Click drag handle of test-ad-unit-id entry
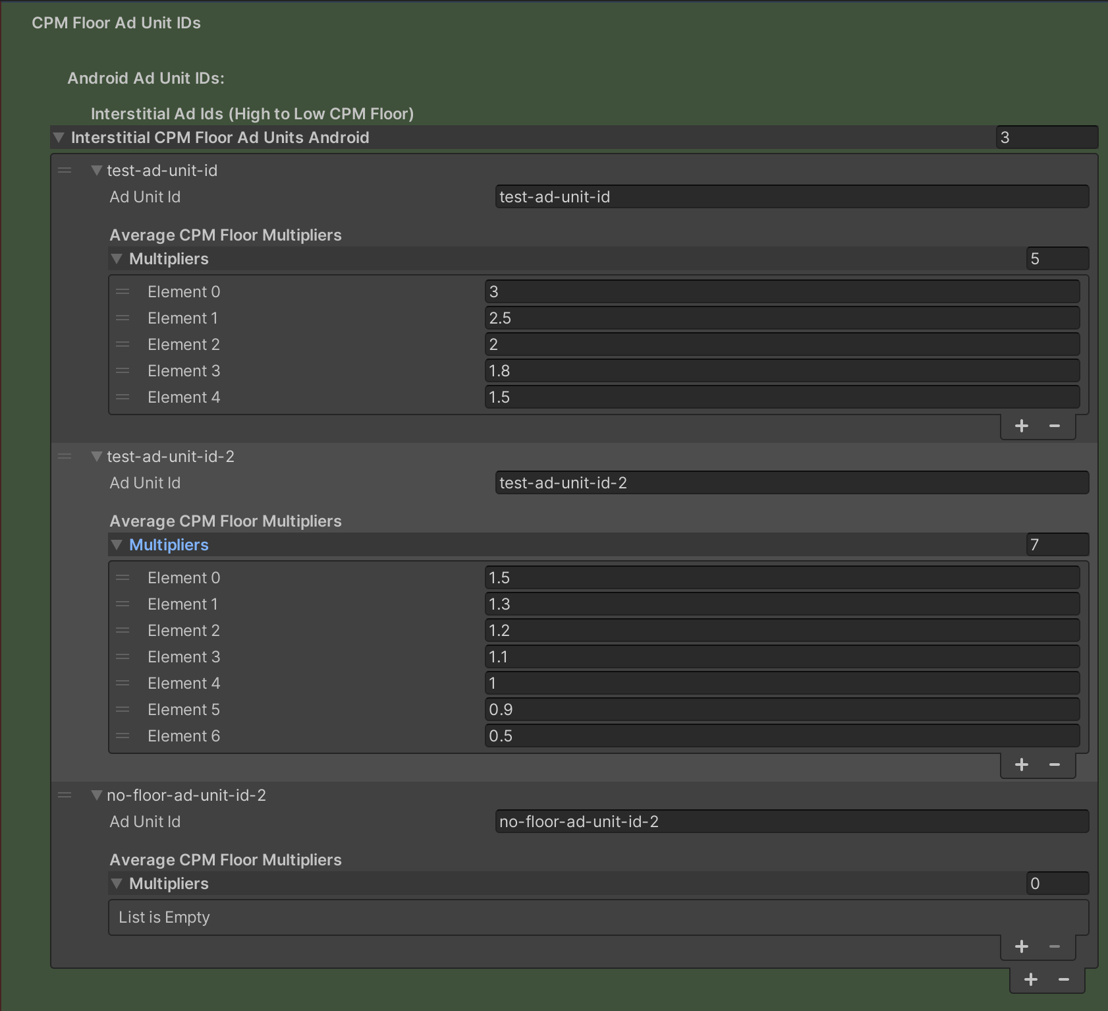The image size is (1108, 1011). click(65, 171)
